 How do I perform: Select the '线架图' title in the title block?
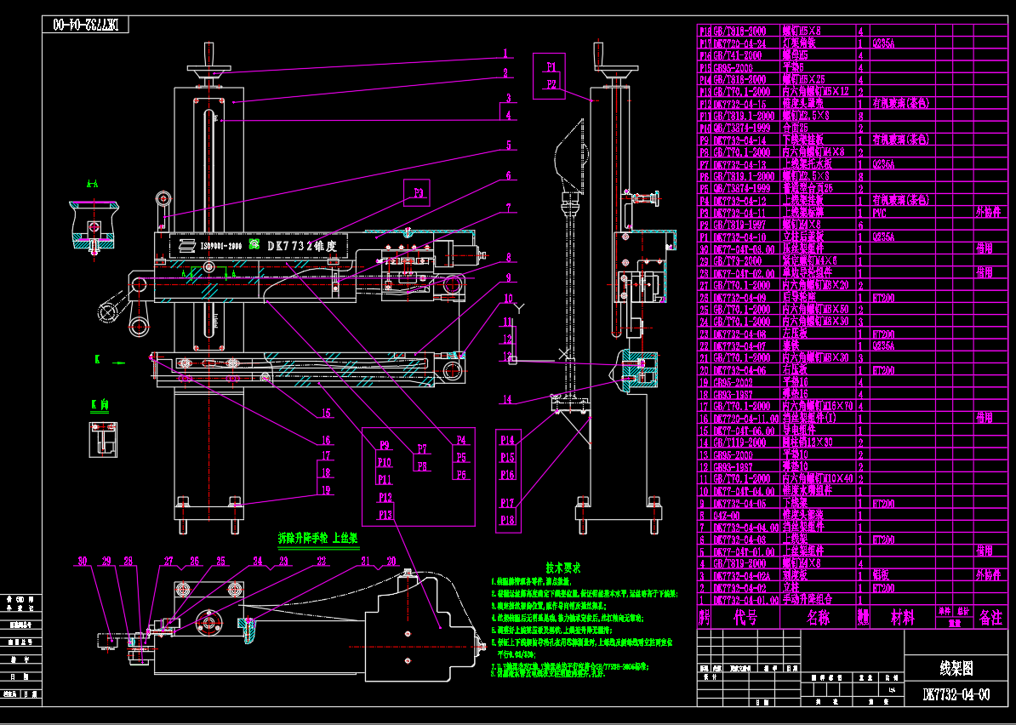pyautogui.click(x=956, y=668)
